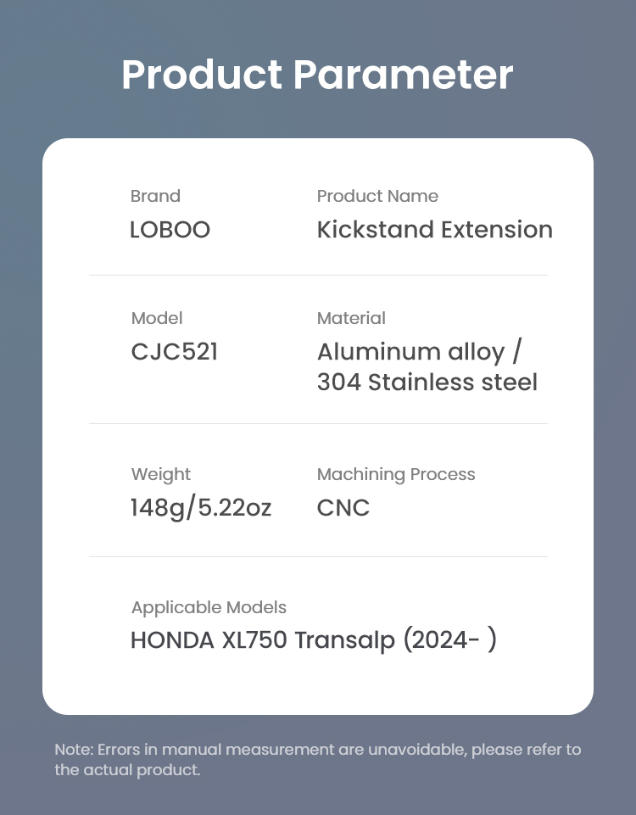636x815 pixels.
Task: Click the 304 Stainless steel text
Action: [427, 382]
